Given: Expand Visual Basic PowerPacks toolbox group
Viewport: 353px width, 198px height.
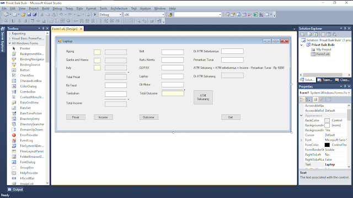Looking at the screenshot, I should point(10,38).
